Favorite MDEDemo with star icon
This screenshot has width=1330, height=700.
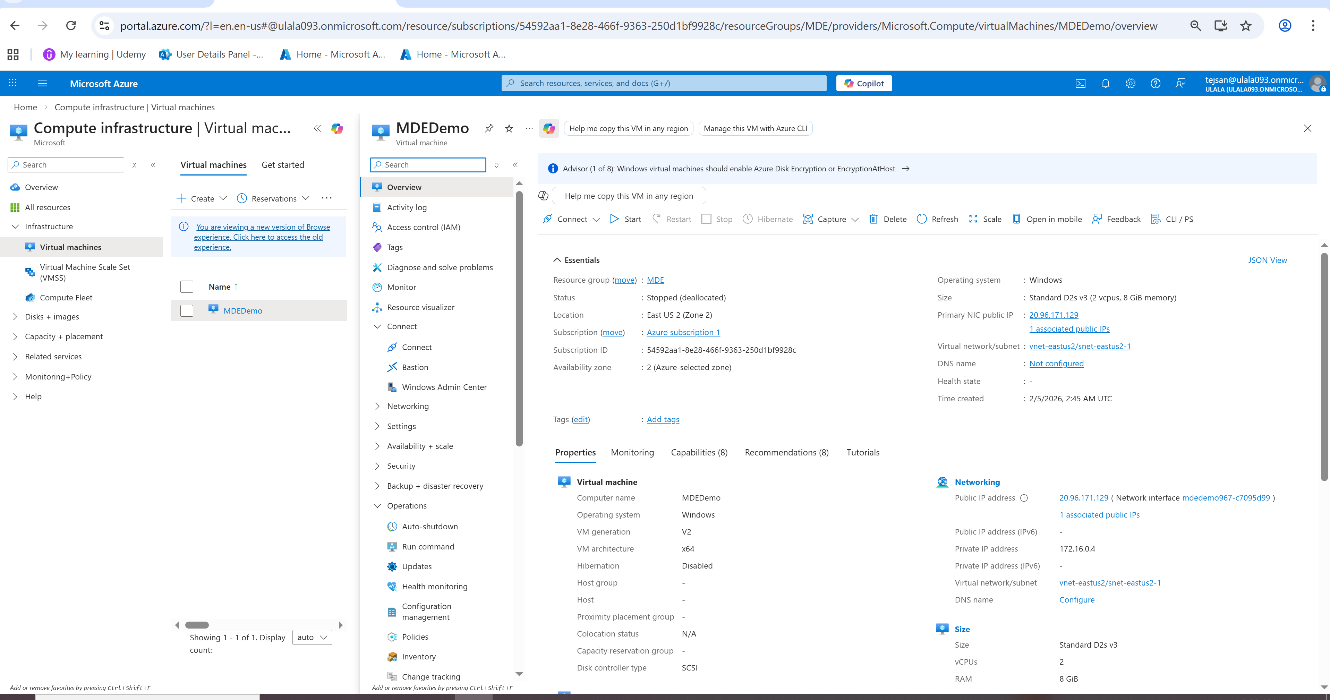509,129
